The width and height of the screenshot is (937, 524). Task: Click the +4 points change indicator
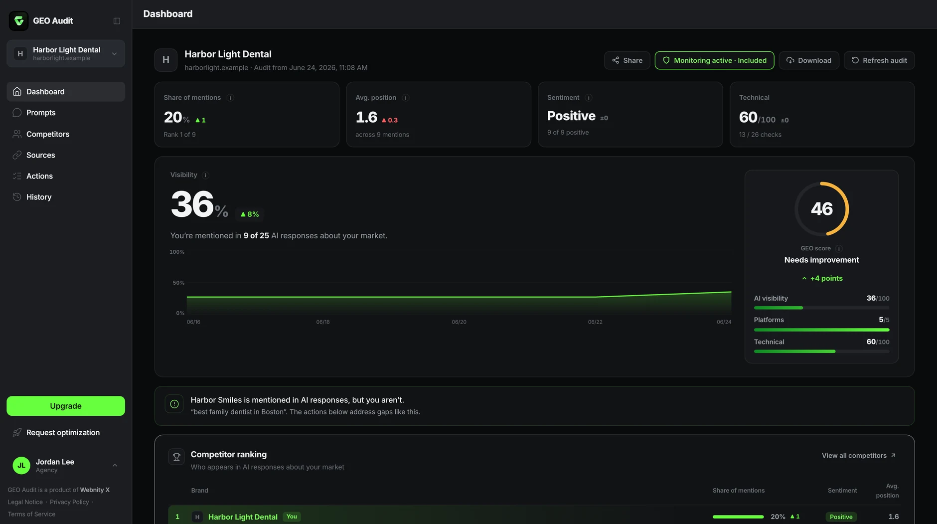coord(822,278)
